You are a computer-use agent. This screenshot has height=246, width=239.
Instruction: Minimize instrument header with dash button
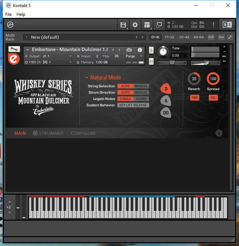pos(225,51)
